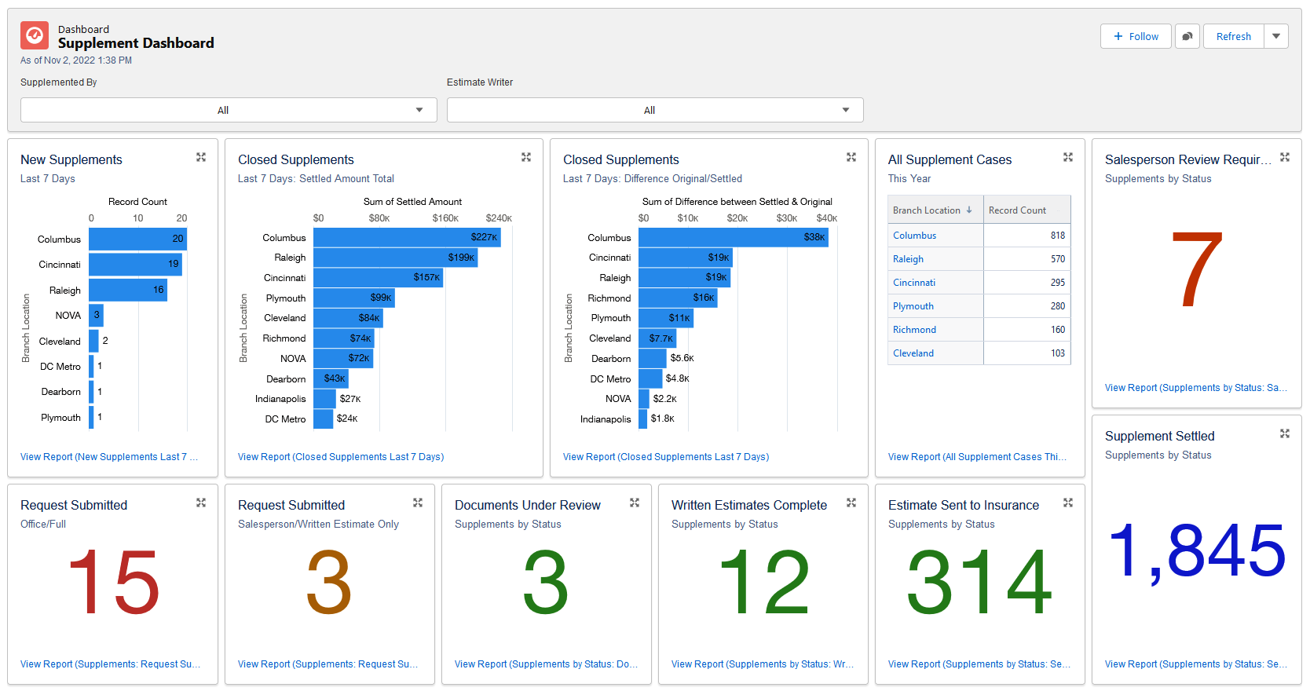
Task: Click the Follow button
Action: pyautogui.click(x=1136, y=36)
